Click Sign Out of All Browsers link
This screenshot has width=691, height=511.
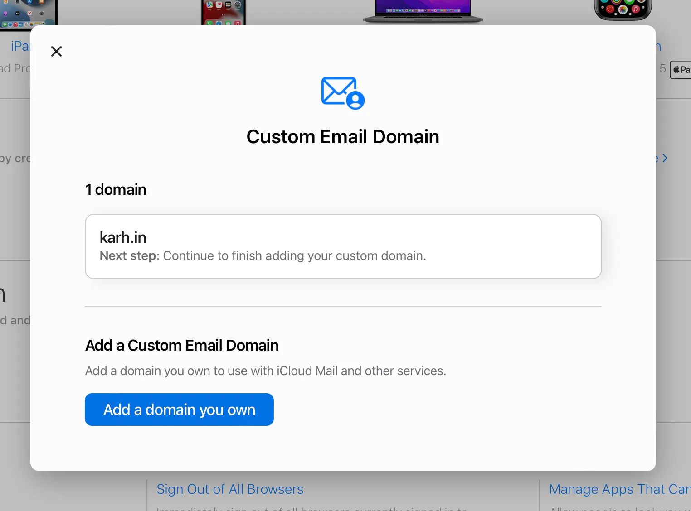pos(230,489)
